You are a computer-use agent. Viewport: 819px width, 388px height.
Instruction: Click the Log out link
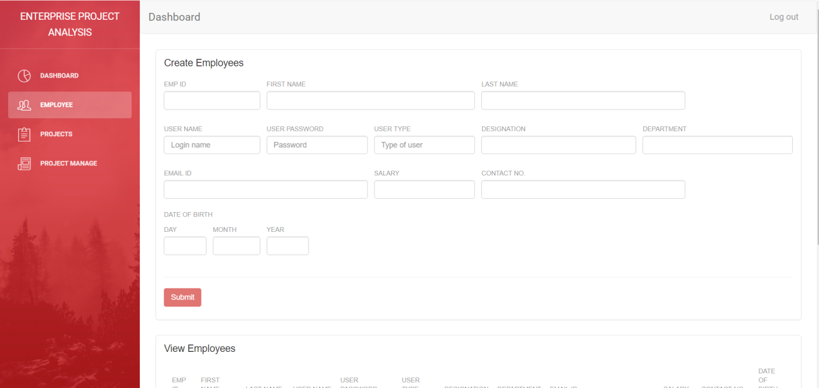pyautogui.click(x=783, y=17)
